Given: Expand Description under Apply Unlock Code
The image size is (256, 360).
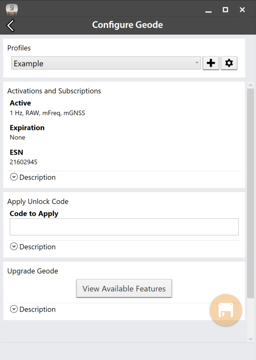Looking at the screenshot, I should tap(33, 247).
